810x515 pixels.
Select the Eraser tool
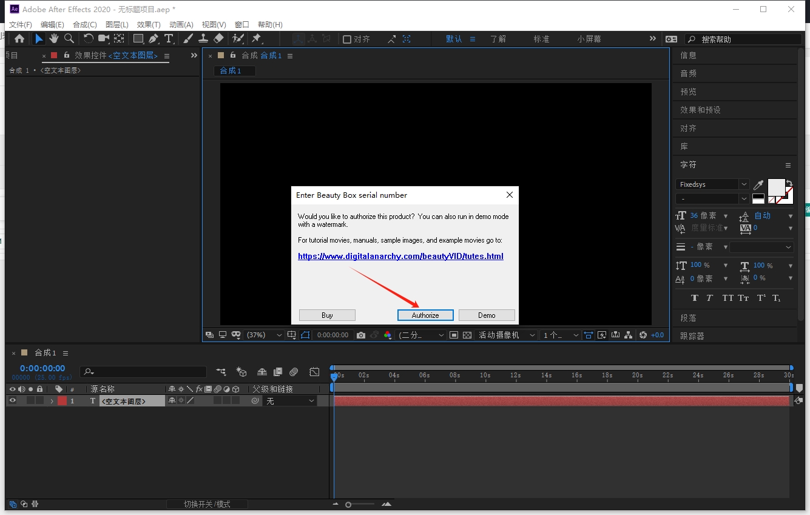coord(219,39)
